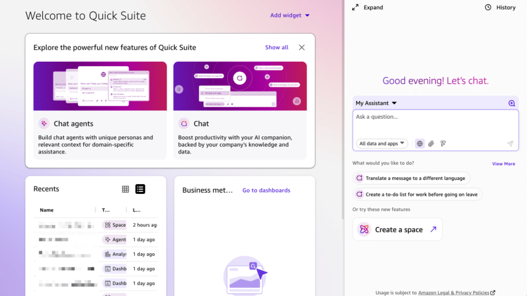Viewport: 527px width, 296px height.
Task: Expand the My Assistant dropdown
Action: (x=376, y=103)
